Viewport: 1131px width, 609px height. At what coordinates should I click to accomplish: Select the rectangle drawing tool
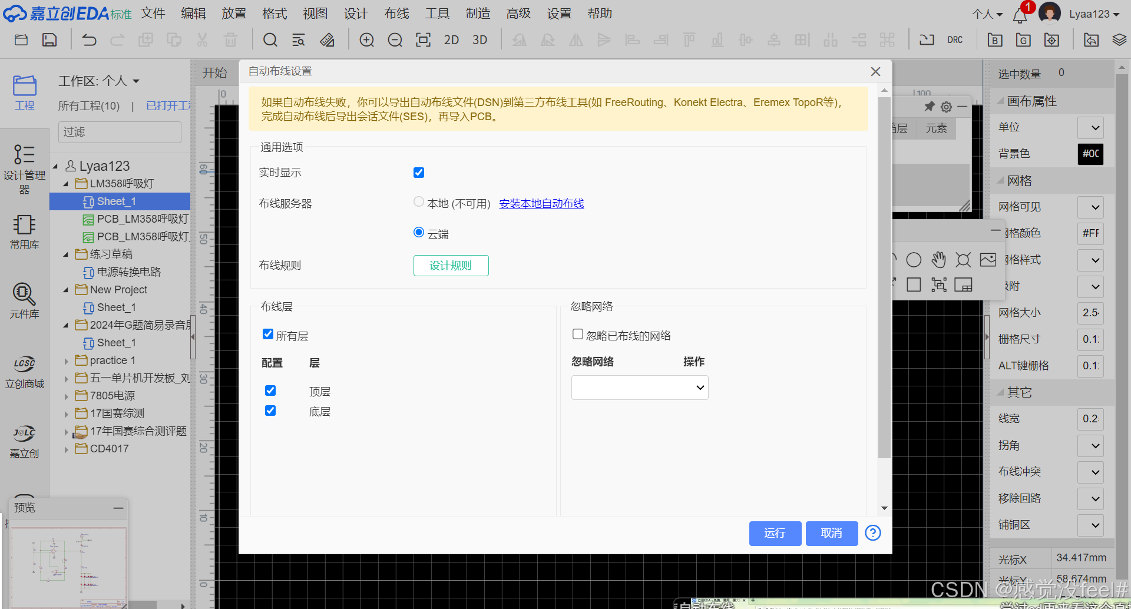click(914, 285)
